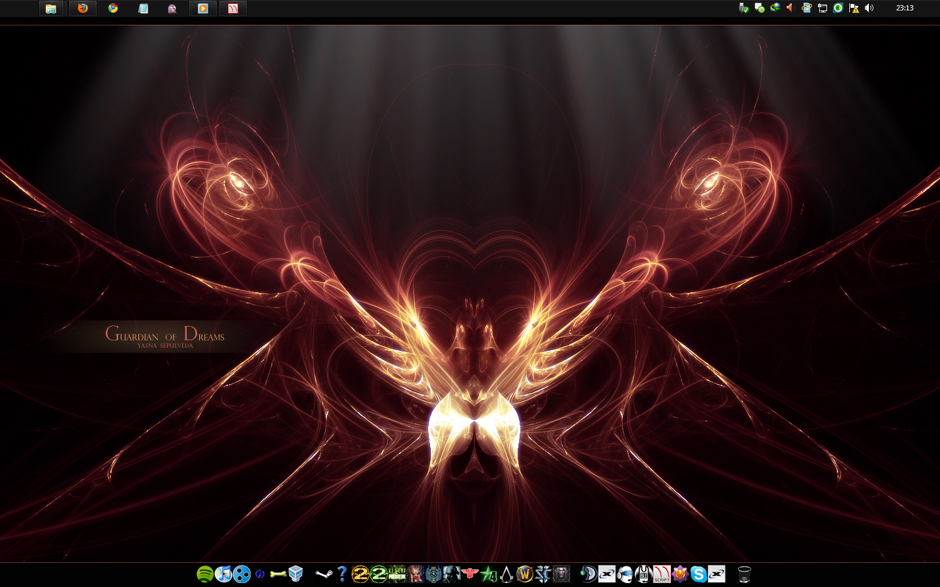Open the Warcraft III Arthas portrait icon
This screenshot has width=940, height=587.
tap(561, 574)
